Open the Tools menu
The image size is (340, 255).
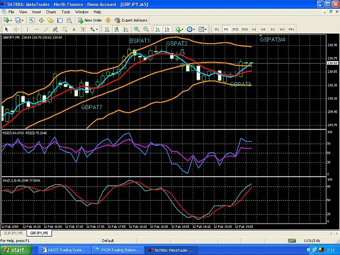pyautogui.click(x=66, y=12)
